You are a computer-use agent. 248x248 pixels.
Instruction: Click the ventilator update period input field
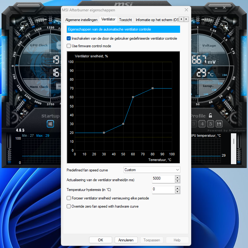click(163, 179)
